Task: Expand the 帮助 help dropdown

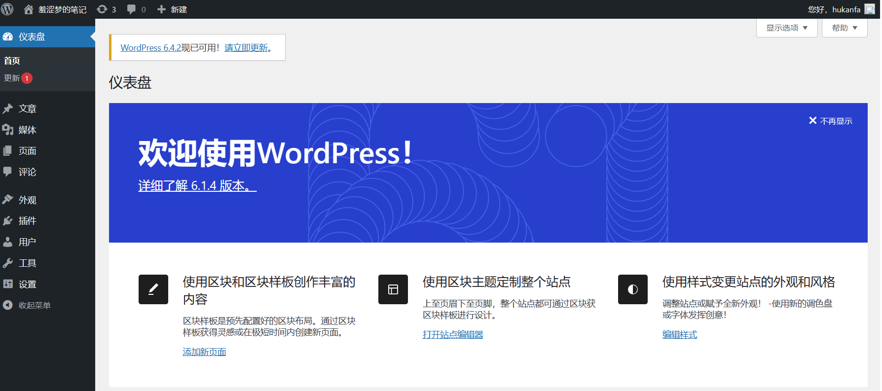Action: point(845,28)
